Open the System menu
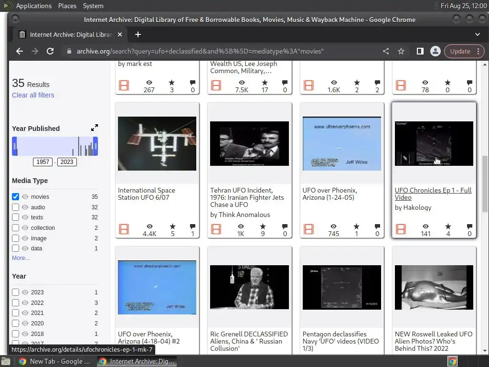This screenshot has height=367, width=489. pyautogui.click(x=93, y=6)
